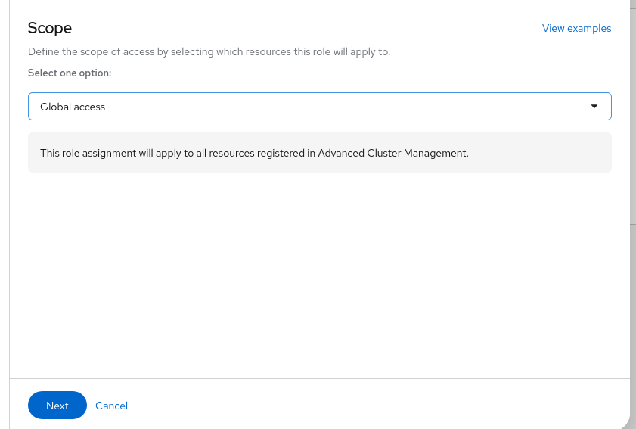This screenshot has height=429, width=636.
Task: Cancel the role assignment wizard
Action: coord(111,406)
